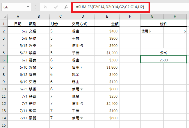This screenshot has height=128, width=189.
Task: Click the Cancel X icon in formula bar
Action: [x=45, y=7]
